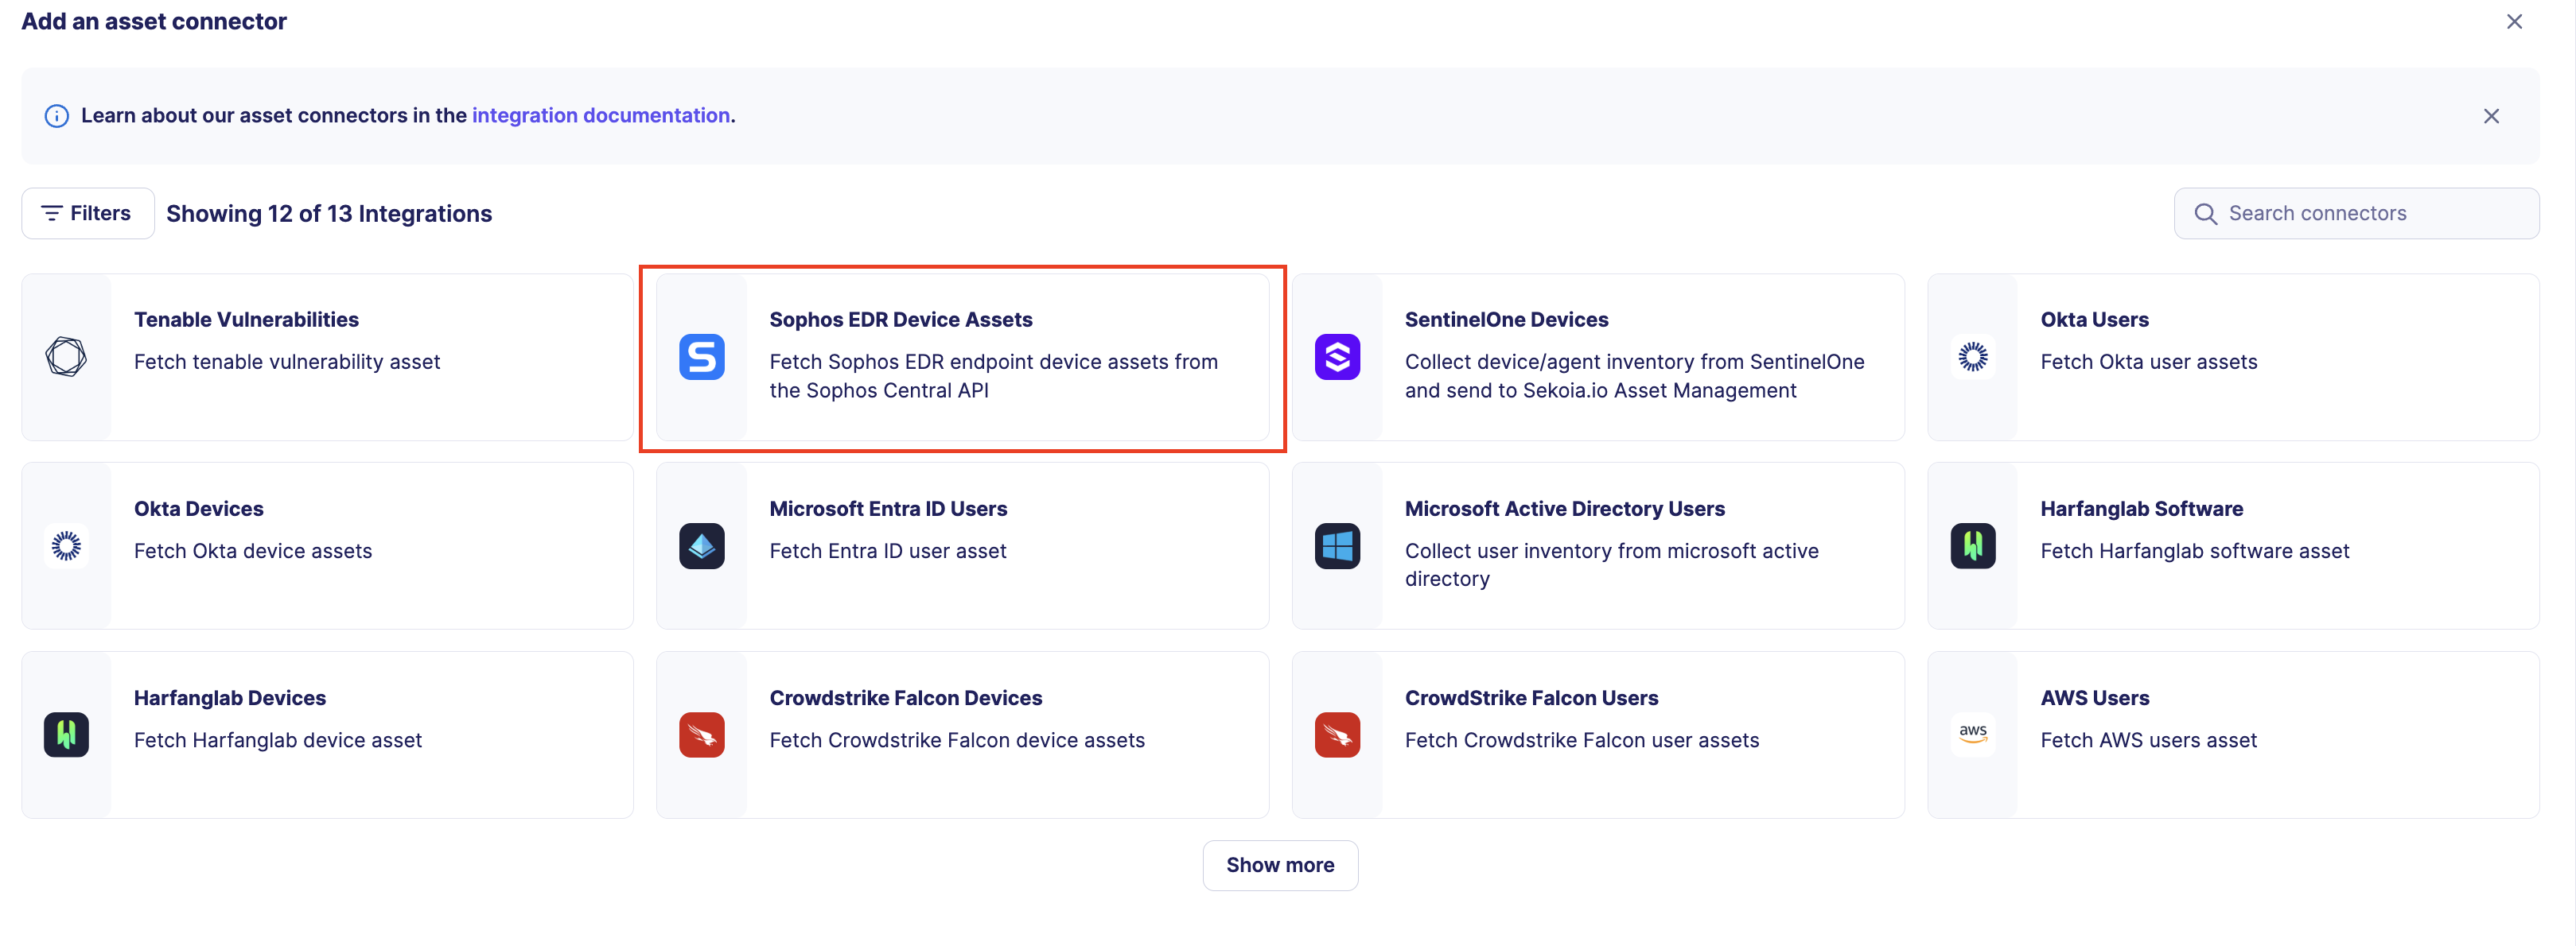Click the info circle icon in banner
Viewport: 2576px width, 946px height.
click(x=57, y=116)
